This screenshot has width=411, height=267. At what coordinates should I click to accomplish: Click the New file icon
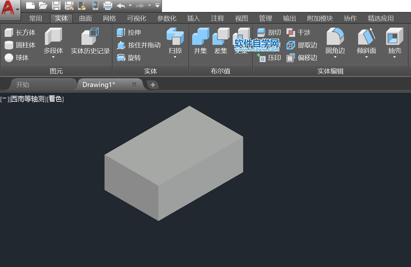pos(30,5)
